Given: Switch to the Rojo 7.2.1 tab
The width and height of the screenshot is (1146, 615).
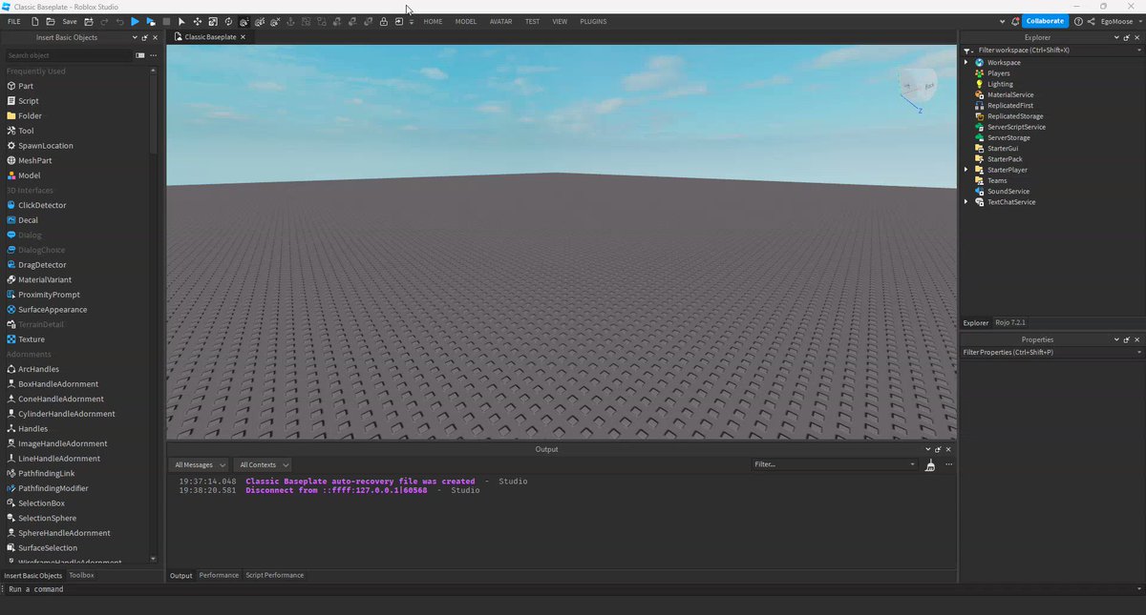Looking at the screenshot, I should point(1010,322).
